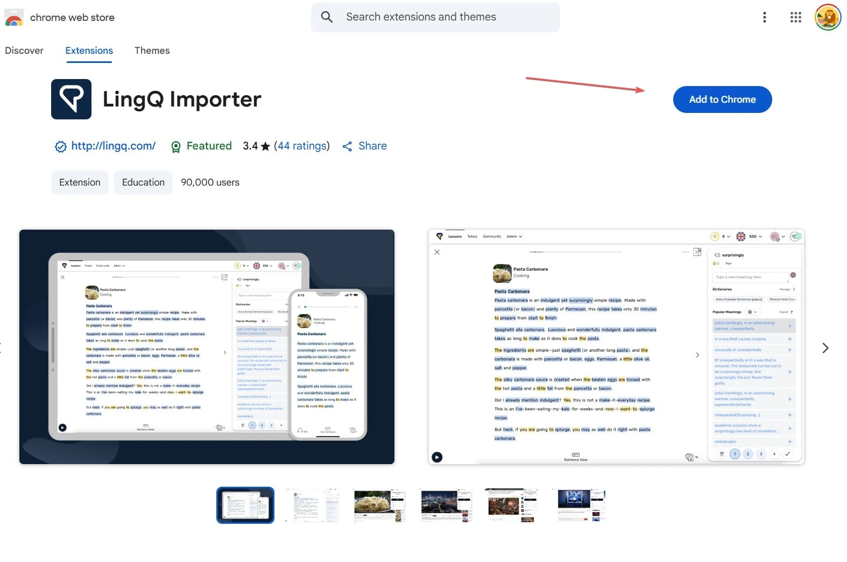847x562 pixels.
Task: Select the Education category chip
Action: point(143,182)
